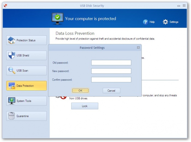Click the Quarantine trash can icon
This screenshot has height=142, width=191.
[x=11, y=116]
